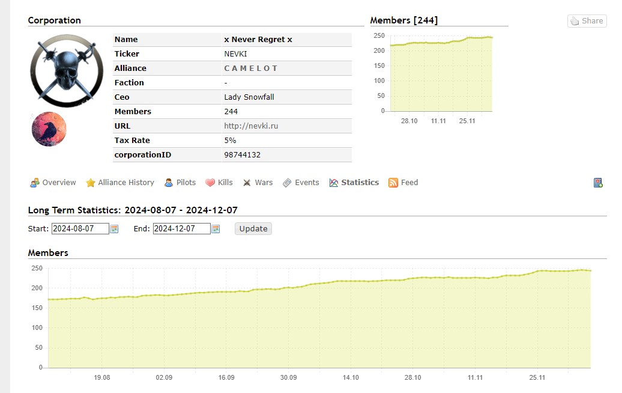Select the Statistics tab
The width and height of the screenshot is (622, 393).
pos(360,183)
